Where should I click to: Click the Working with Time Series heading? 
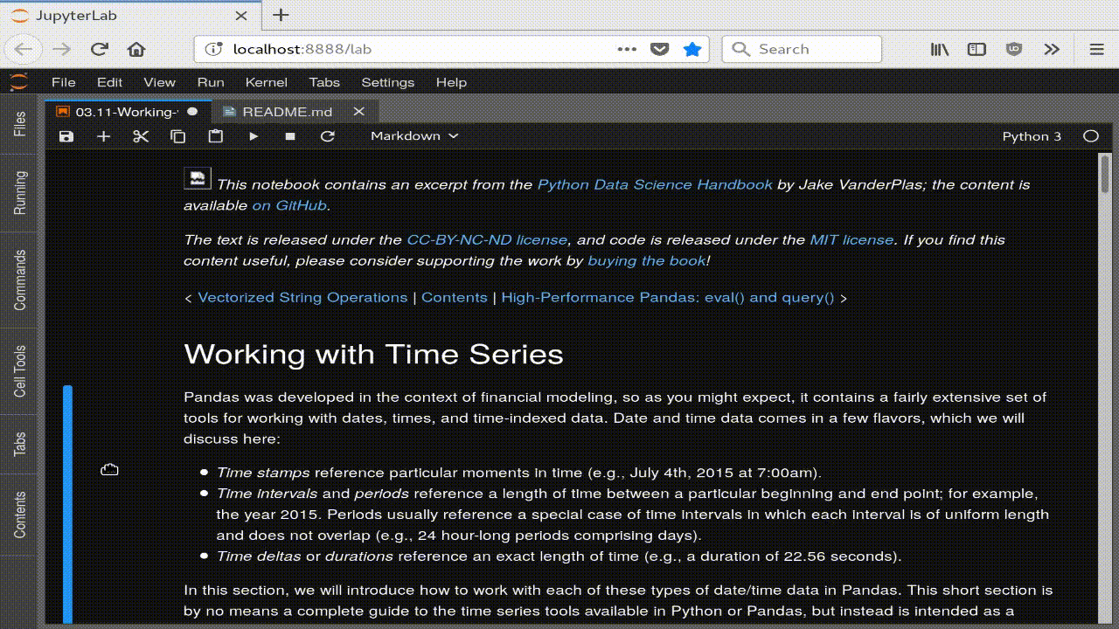point(373,354)
